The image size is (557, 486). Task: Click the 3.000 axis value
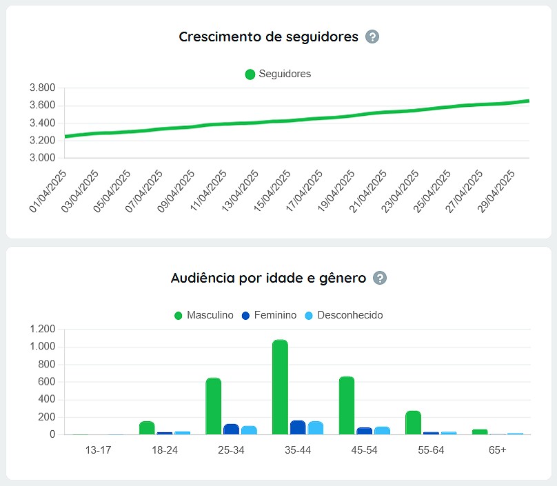coord(42,158)
